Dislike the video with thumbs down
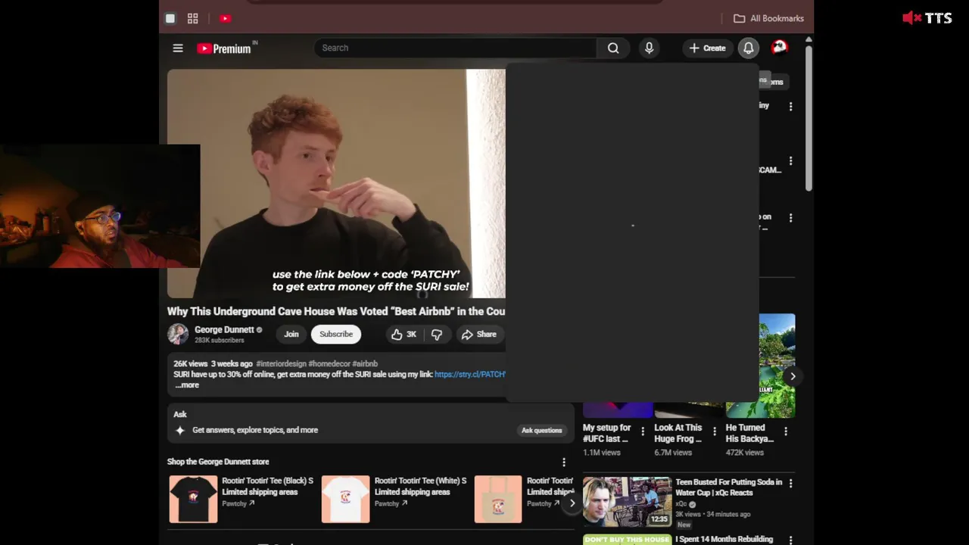The image size is (969, 545). coord(437,335)
